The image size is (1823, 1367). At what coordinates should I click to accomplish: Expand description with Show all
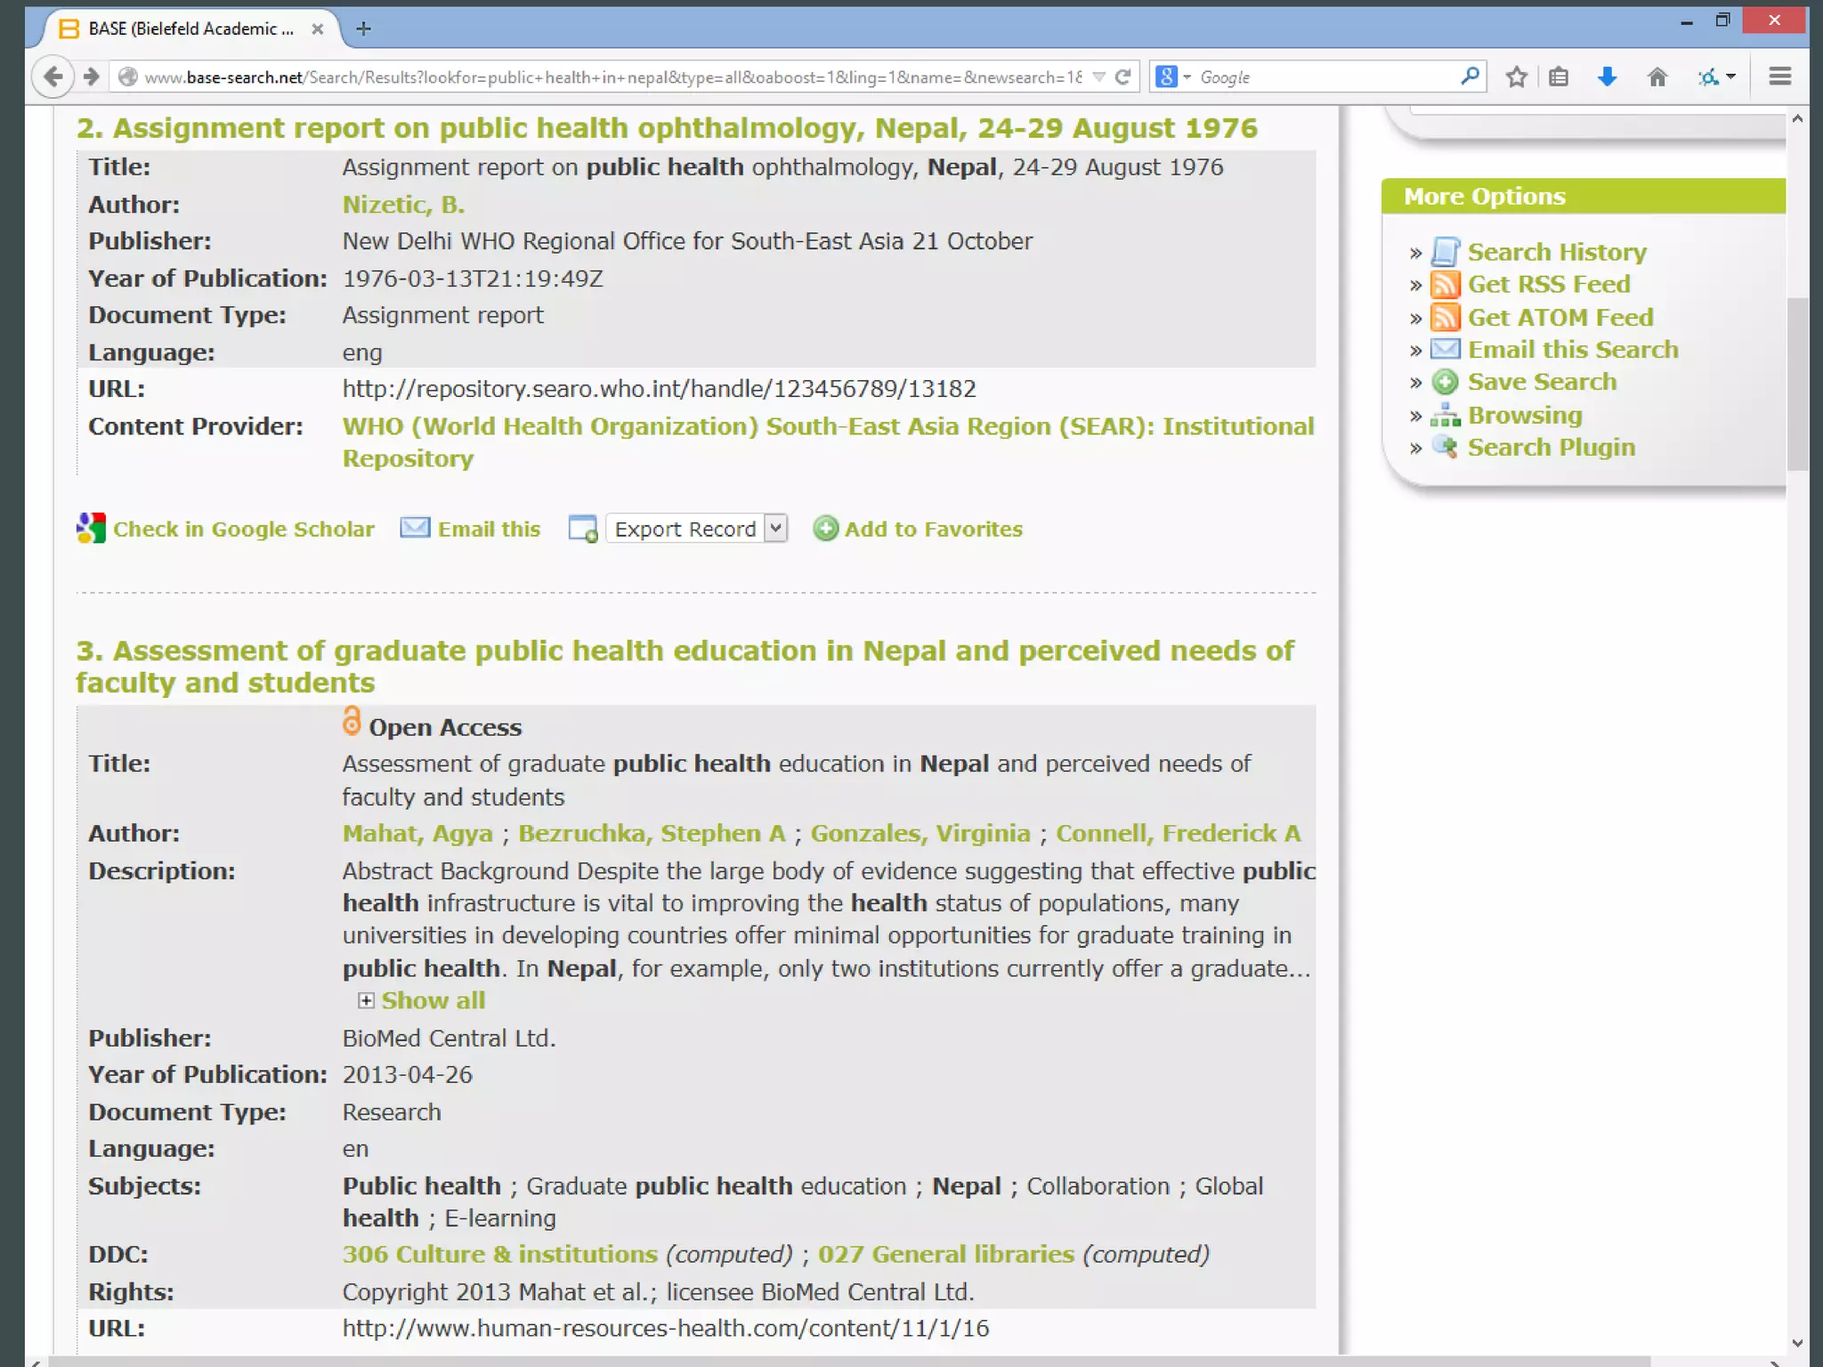433,1000
